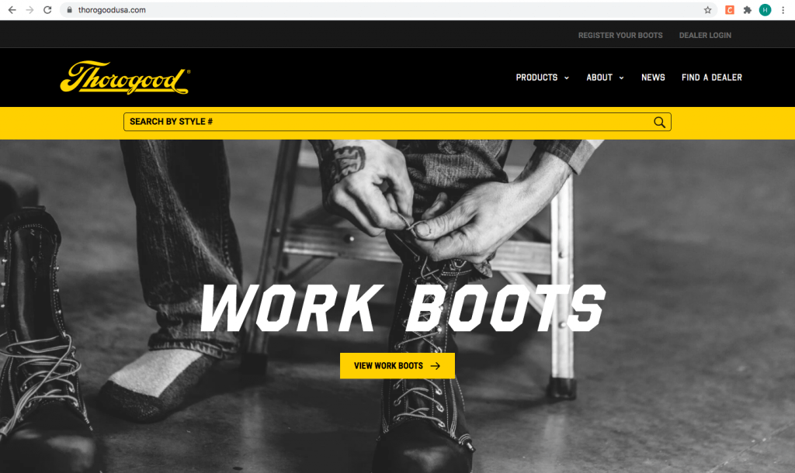Click the padlock site security icon

[69, 9]
